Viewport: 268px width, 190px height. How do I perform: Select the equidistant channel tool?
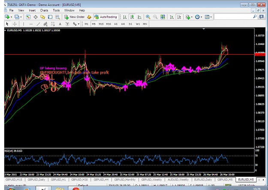[x=45, y=24]
